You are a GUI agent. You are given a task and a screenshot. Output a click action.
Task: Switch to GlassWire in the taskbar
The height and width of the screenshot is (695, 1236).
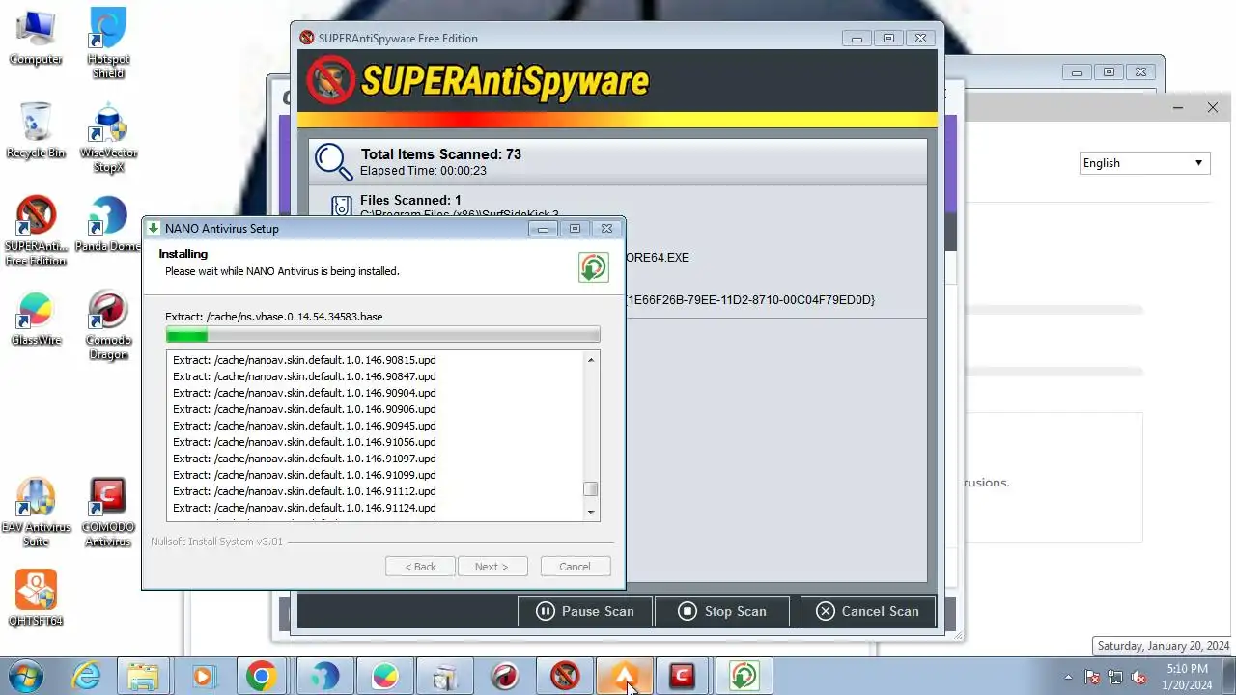point(384,676)
